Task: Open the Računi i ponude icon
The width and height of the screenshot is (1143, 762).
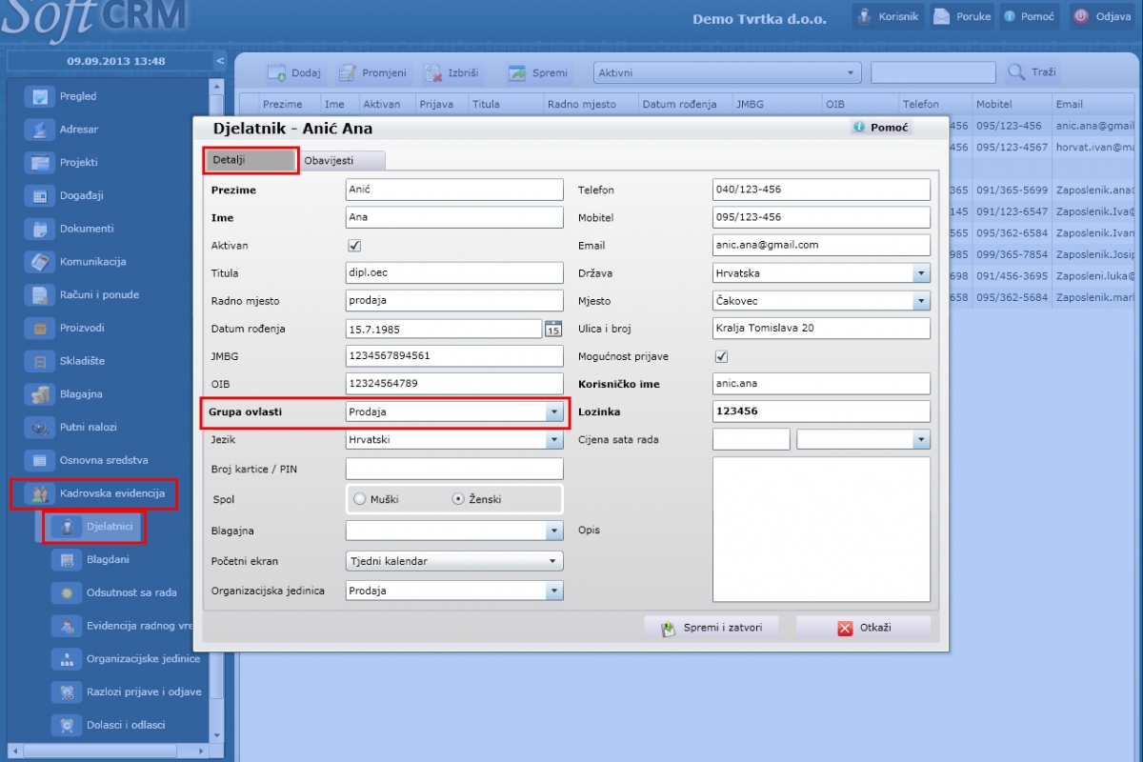Action: (40, 295)
